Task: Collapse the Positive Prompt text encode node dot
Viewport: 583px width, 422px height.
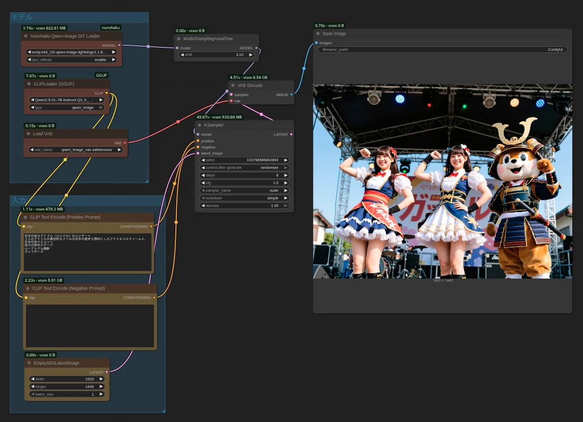Action: pos(25,217)
